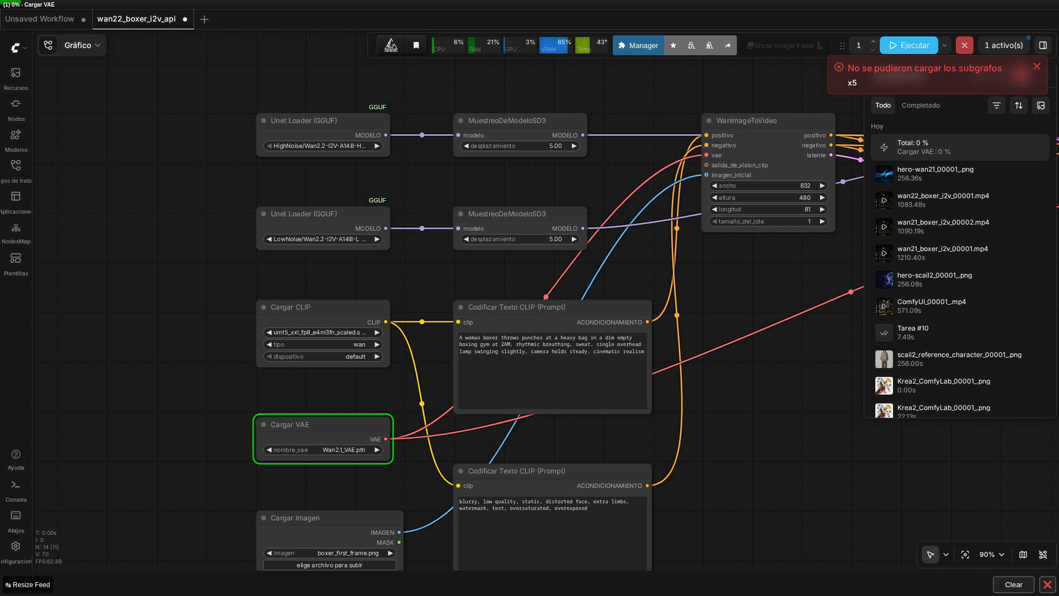Toggle collapse dot on Cargar VAE node

[264, 424]
